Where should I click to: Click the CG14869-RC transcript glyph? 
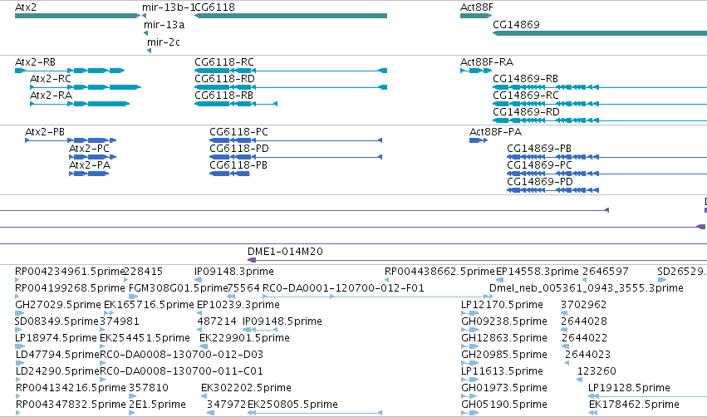coord(600,104)
